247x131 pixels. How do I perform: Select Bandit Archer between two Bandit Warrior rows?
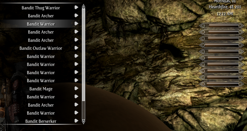pos(41,105)
